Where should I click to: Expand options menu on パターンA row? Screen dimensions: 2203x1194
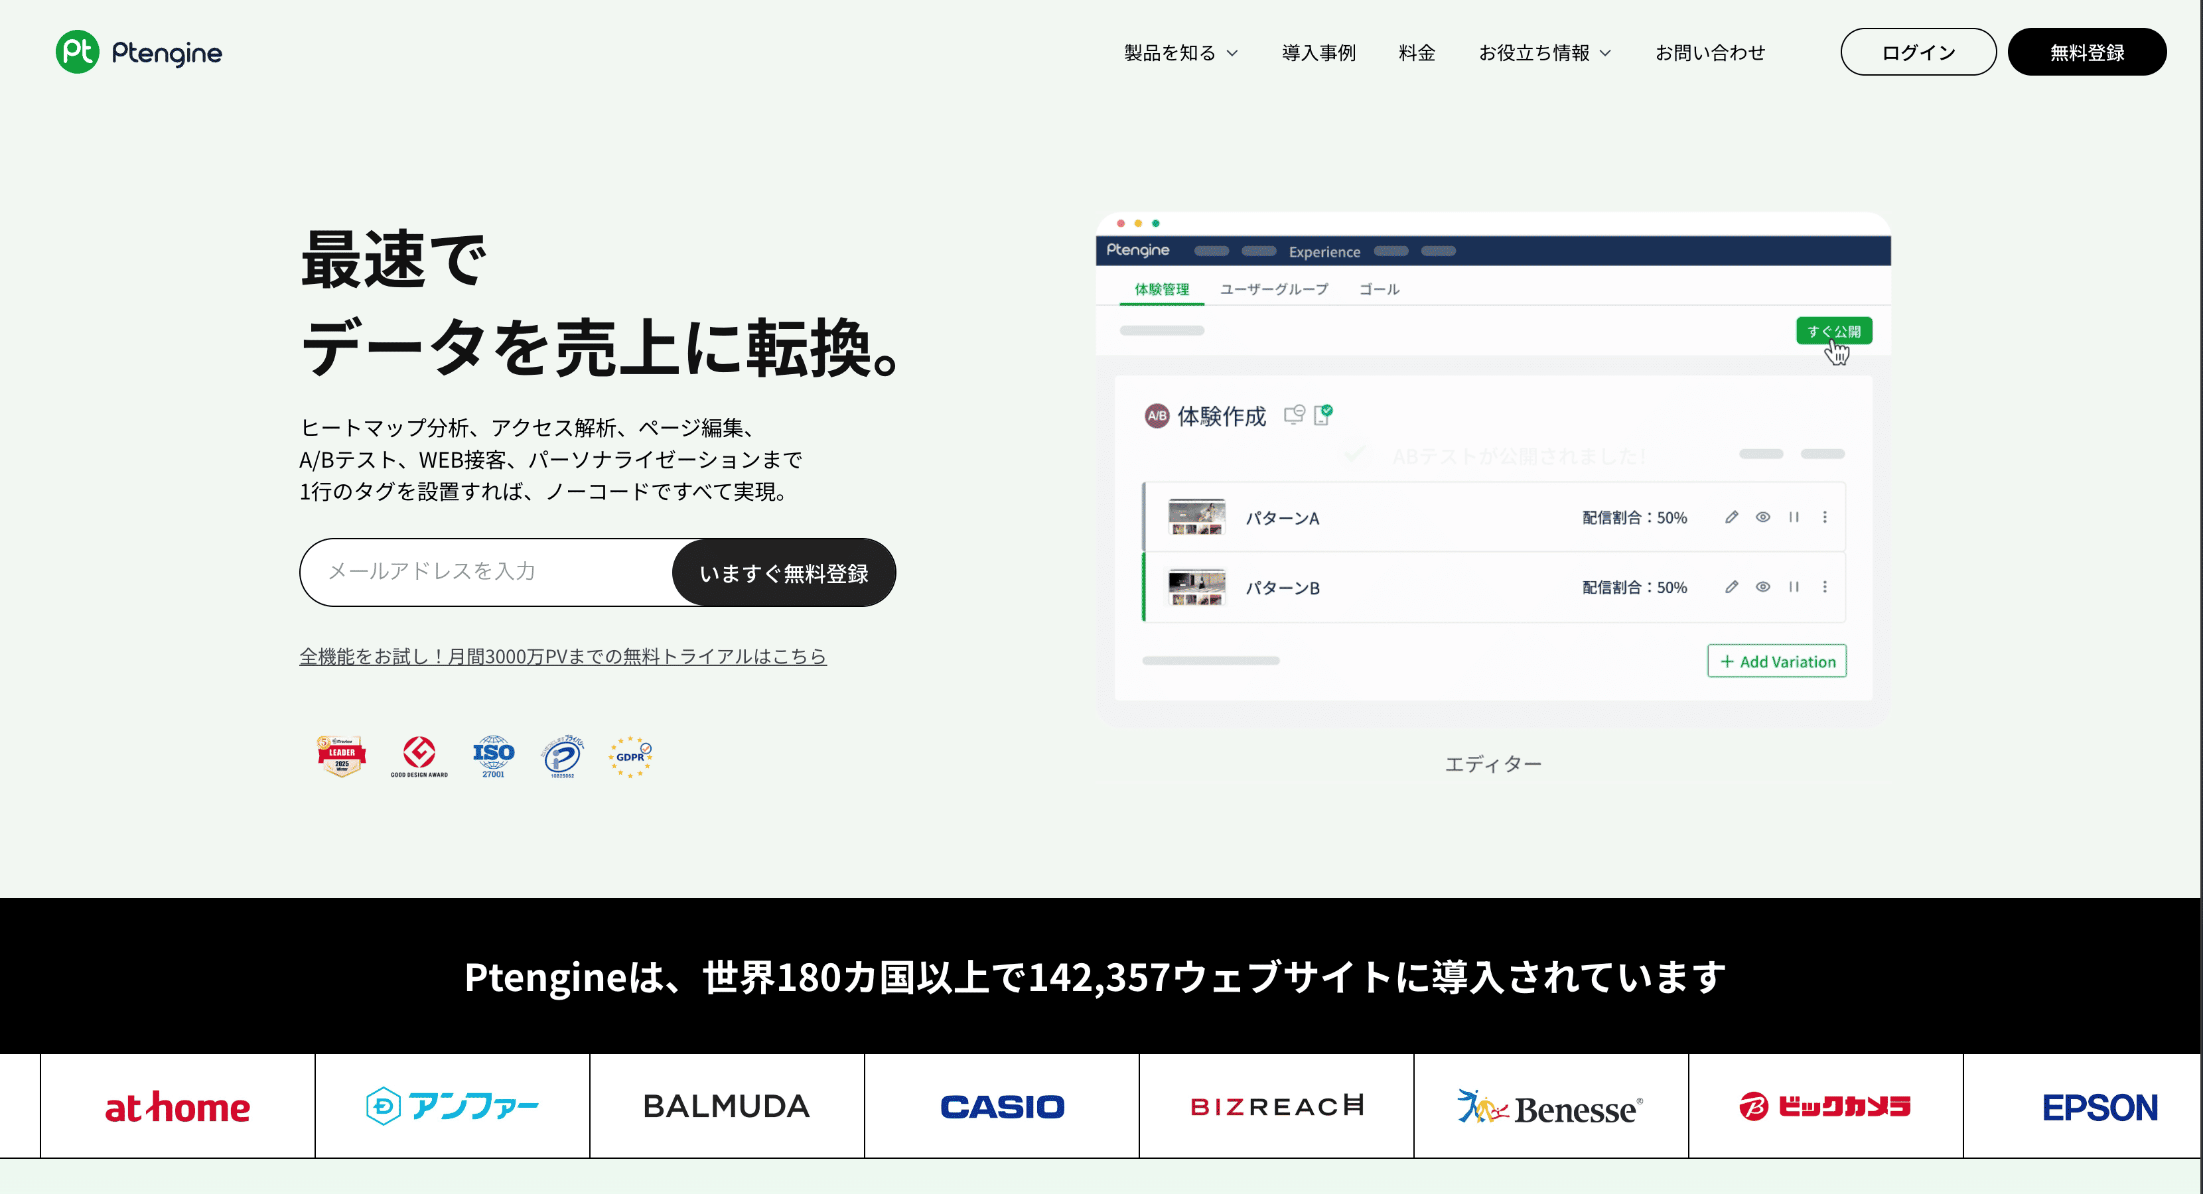tap(1826, 517)
